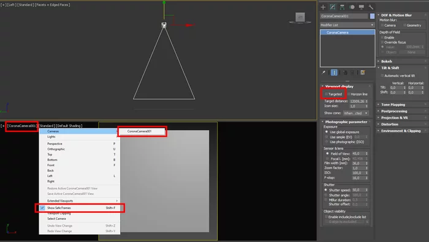Click the F-stop value field

358,178
